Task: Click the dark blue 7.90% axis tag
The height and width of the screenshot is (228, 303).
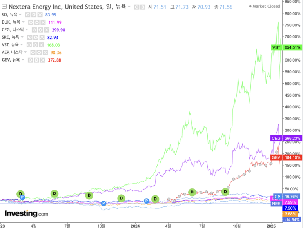Action: coord(290,208)
